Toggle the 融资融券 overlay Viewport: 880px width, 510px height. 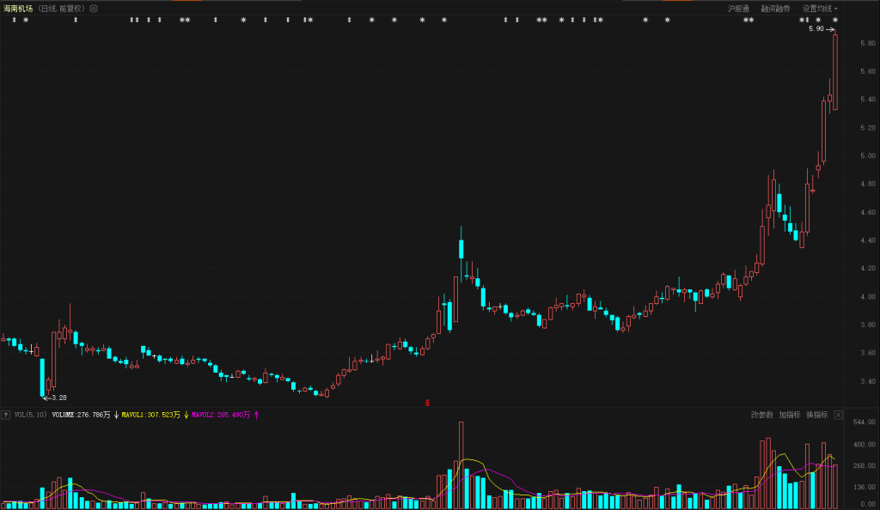click(774, 9)
